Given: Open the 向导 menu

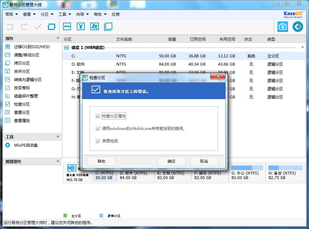Looking at the screenshot, I should tap(82, 14).
